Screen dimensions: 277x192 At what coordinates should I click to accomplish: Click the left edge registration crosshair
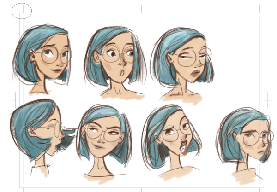(15, 99)
